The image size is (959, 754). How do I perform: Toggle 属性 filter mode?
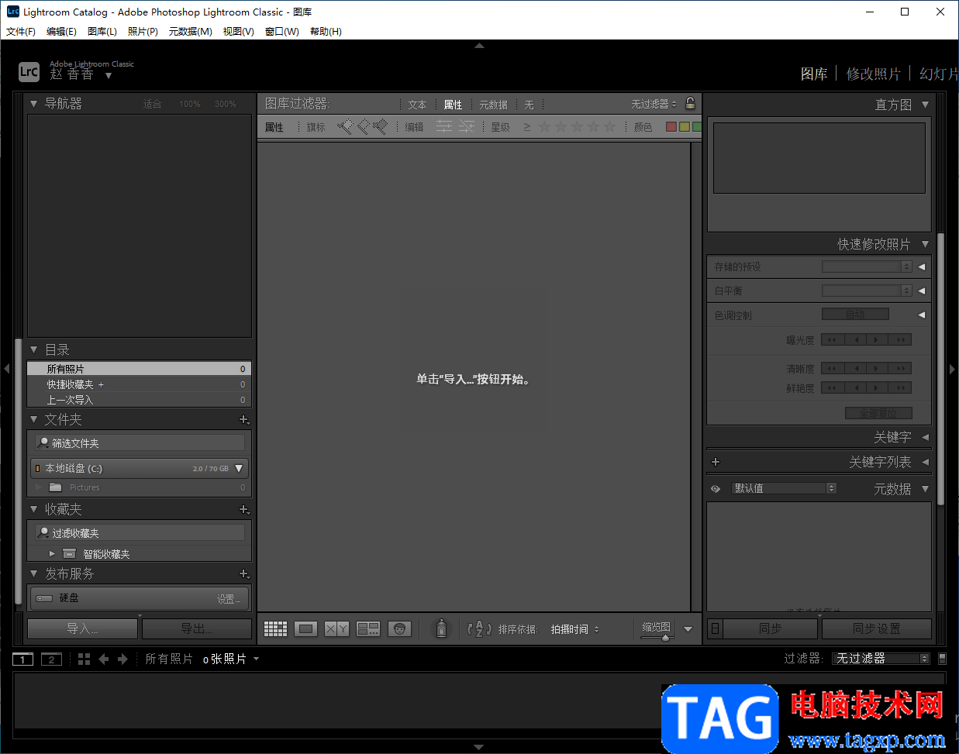(453, 105)
